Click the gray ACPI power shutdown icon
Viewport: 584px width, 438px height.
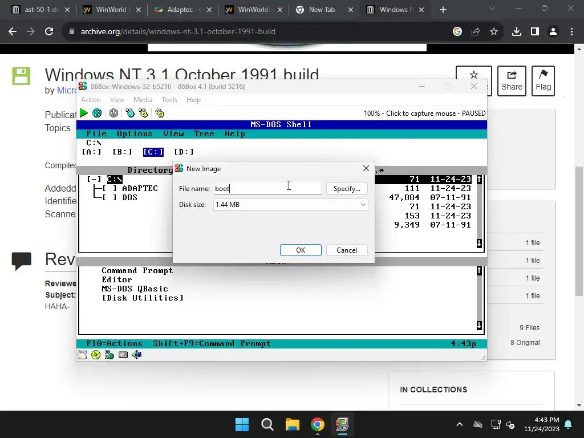[x=113, y=113]
